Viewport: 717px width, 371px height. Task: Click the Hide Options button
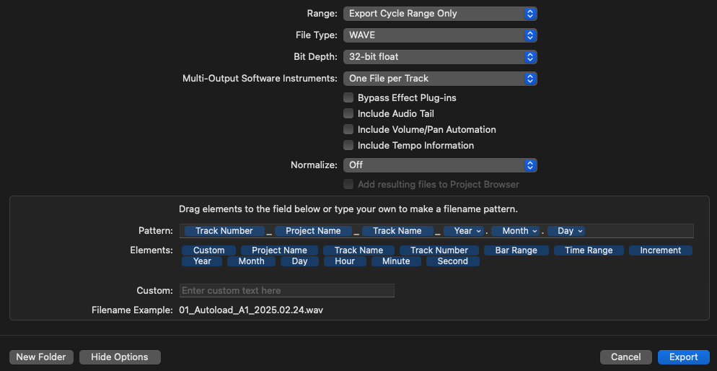pos(120,357)
